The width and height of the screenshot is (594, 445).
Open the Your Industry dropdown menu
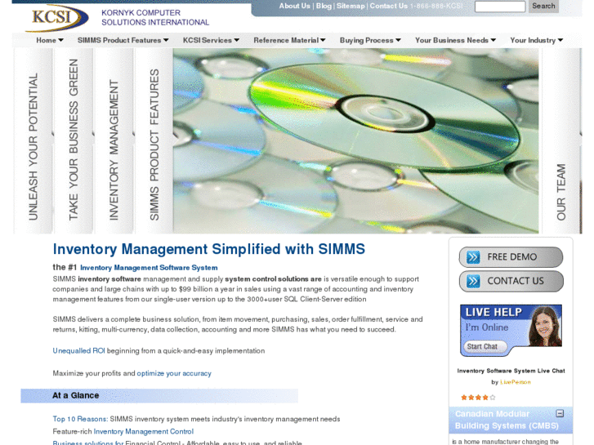537,40
